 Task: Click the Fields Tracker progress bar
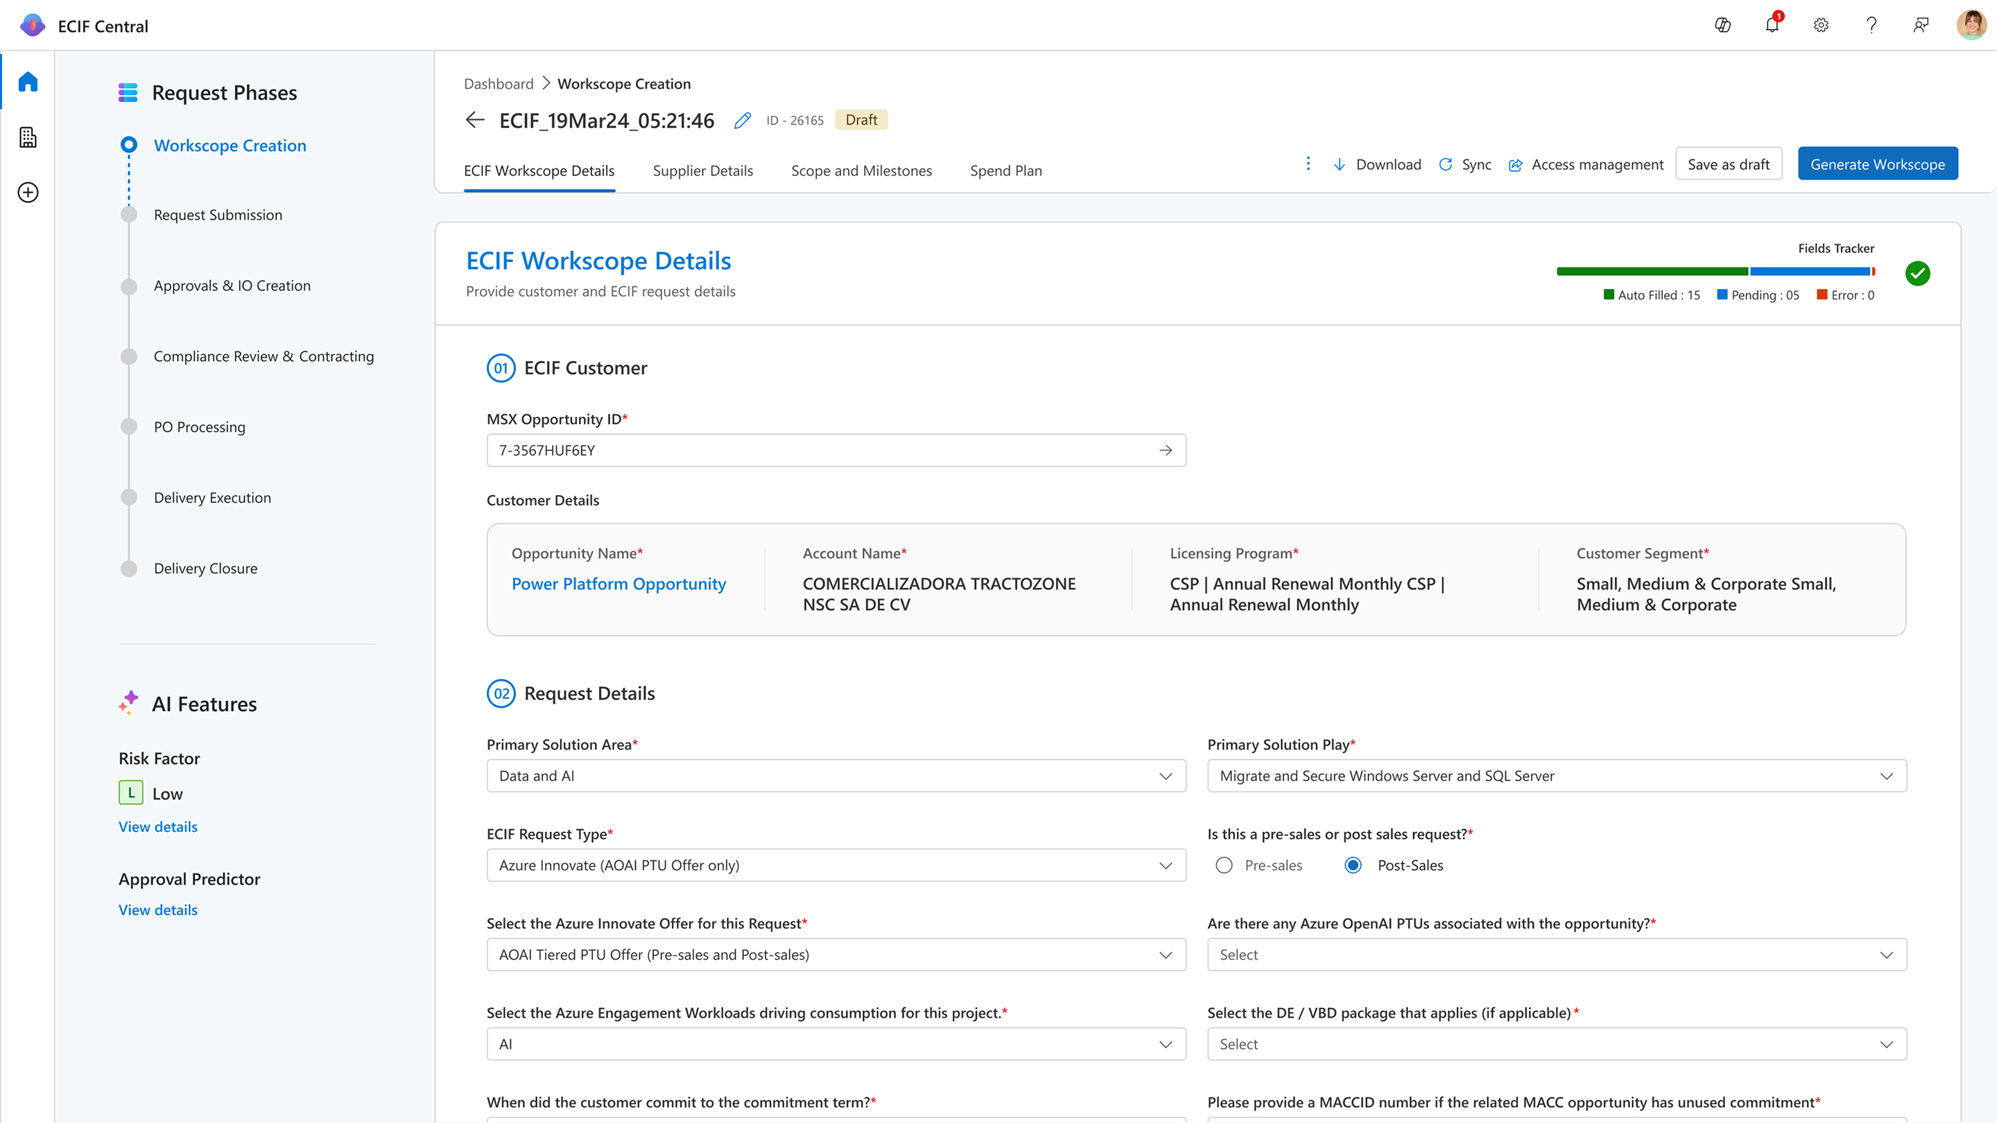(x=1715, y=271)
